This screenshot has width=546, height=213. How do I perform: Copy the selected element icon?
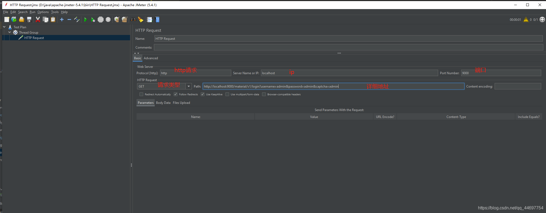coord(45,19)
